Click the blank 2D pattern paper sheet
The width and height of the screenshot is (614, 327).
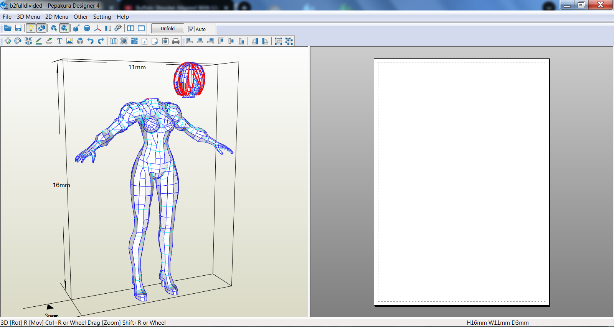click(462, 182)
